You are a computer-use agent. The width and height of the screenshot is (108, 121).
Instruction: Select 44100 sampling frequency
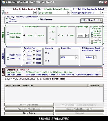tap(34, 59)
